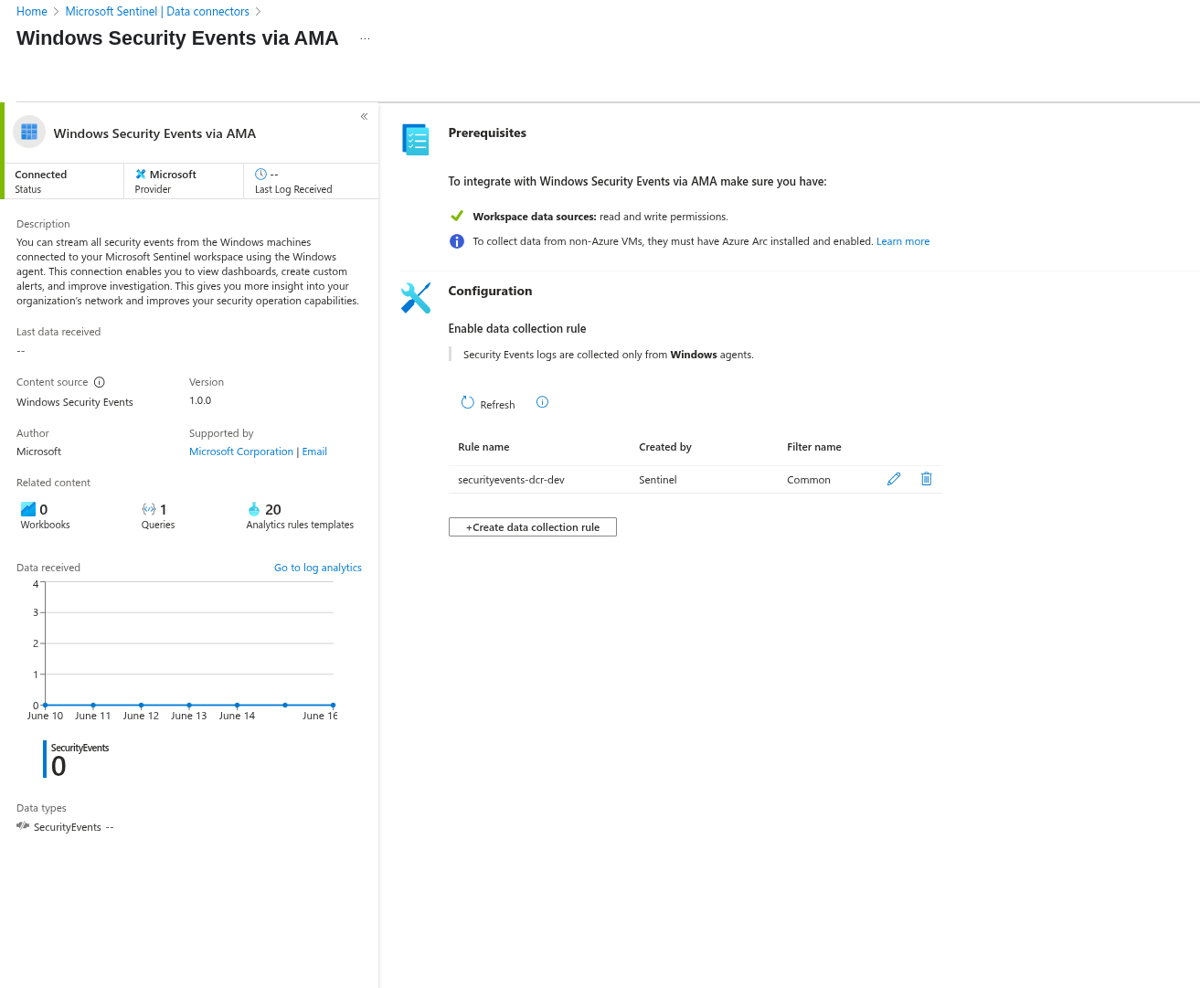Image resolution: width=1200 pixels, height=988 pixels.
Task: Open the Workbooks related content icon
Action: tap(28, 509)
